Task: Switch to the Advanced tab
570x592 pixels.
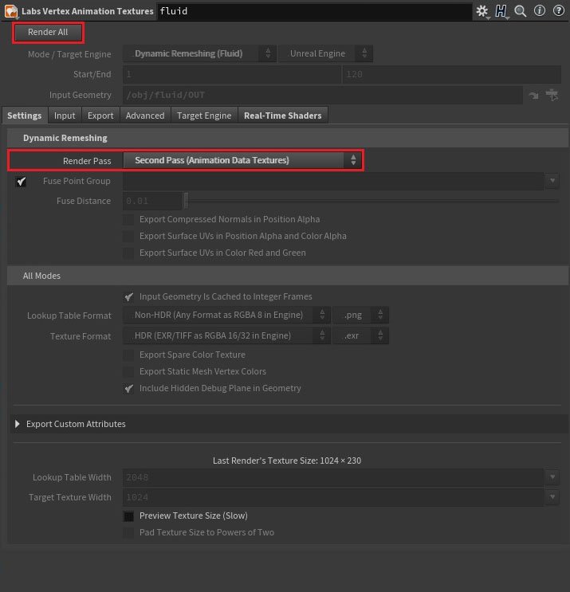Action: pos(145,116)
